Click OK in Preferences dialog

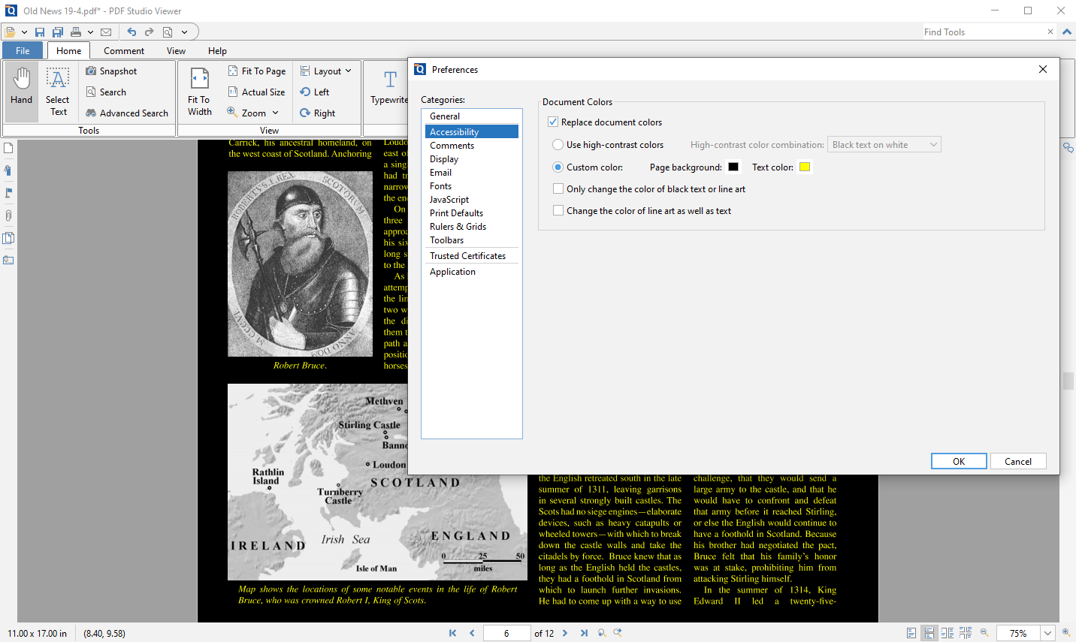pos(959,461)
